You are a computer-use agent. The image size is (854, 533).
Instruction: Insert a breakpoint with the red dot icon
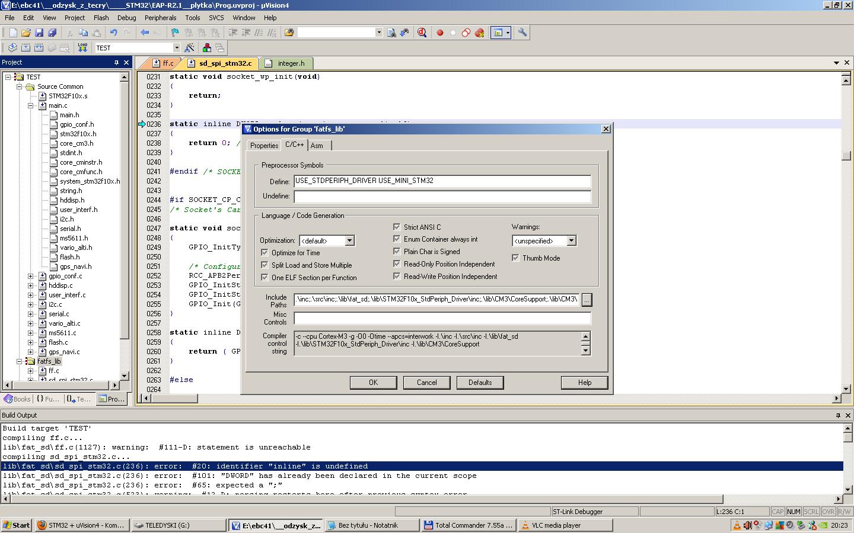(x=440, y=33)
